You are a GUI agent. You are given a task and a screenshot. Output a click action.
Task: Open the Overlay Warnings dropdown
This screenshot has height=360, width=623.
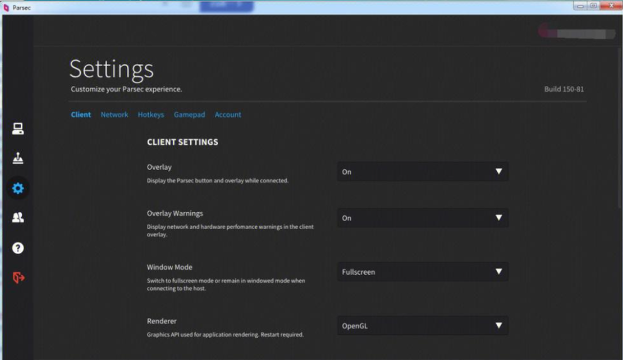click(x=423, y=218)
